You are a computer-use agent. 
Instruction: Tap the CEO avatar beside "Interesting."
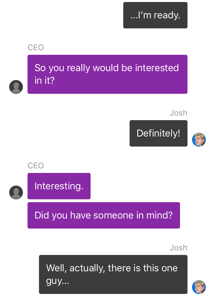click(x=16, y=192)
